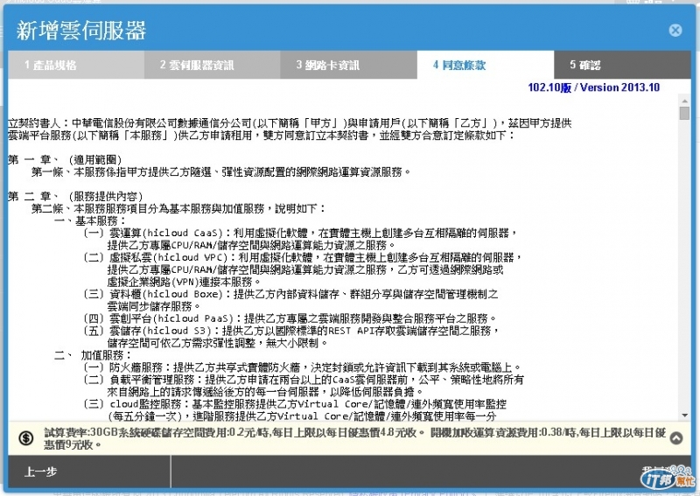Select step 4 同意條款 tab
This screenshot has height=496, width=700.
pyautogui.click(x=486, y=66)
